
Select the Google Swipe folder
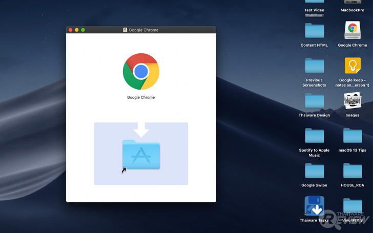pos(315,171)
